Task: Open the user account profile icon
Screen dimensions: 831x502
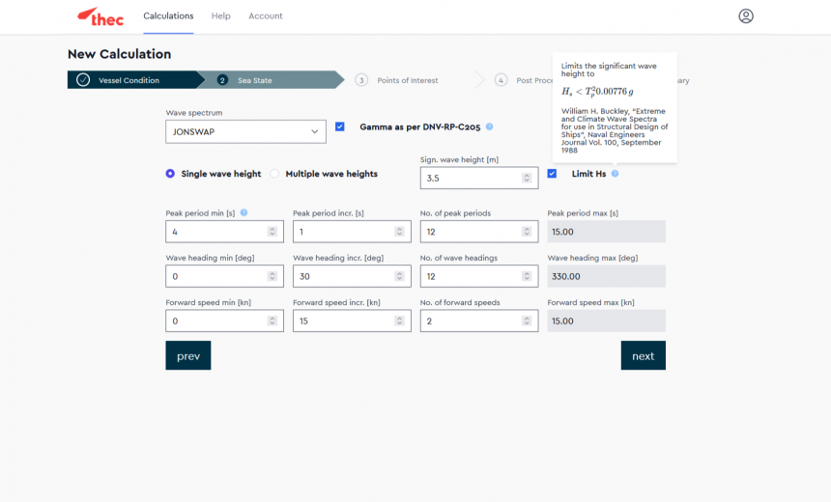Action: pos(745,16)
